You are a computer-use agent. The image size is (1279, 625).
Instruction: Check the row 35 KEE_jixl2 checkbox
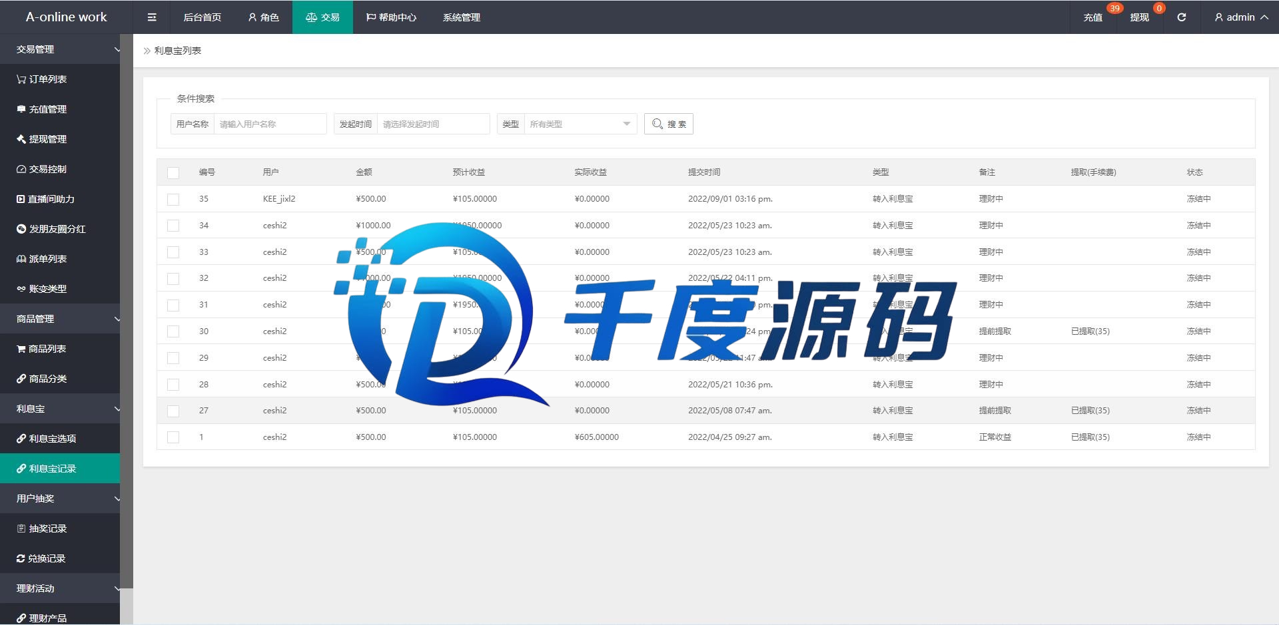coord(173,199)
